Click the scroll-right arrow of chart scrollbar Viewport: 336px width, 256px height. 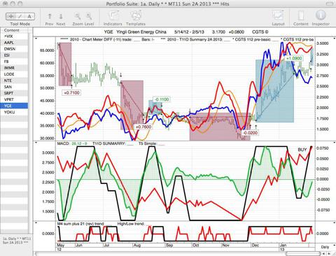pyautogui.click(x=329, y=253)
